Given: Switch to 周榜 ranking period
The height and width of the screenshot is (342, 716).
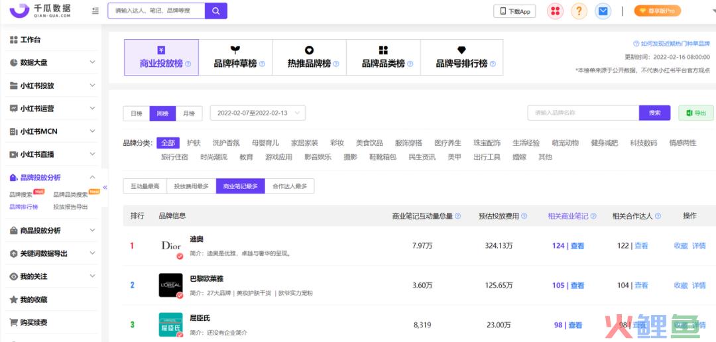Looking at the screenshot, I should [x=162, y=113].
